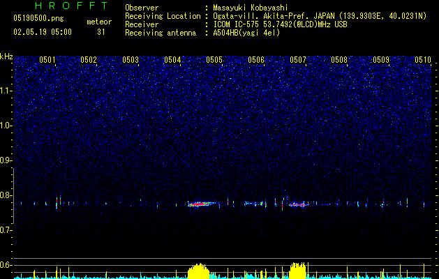
Task: Click the strong meteor echo near 0507
Action: 298,204
